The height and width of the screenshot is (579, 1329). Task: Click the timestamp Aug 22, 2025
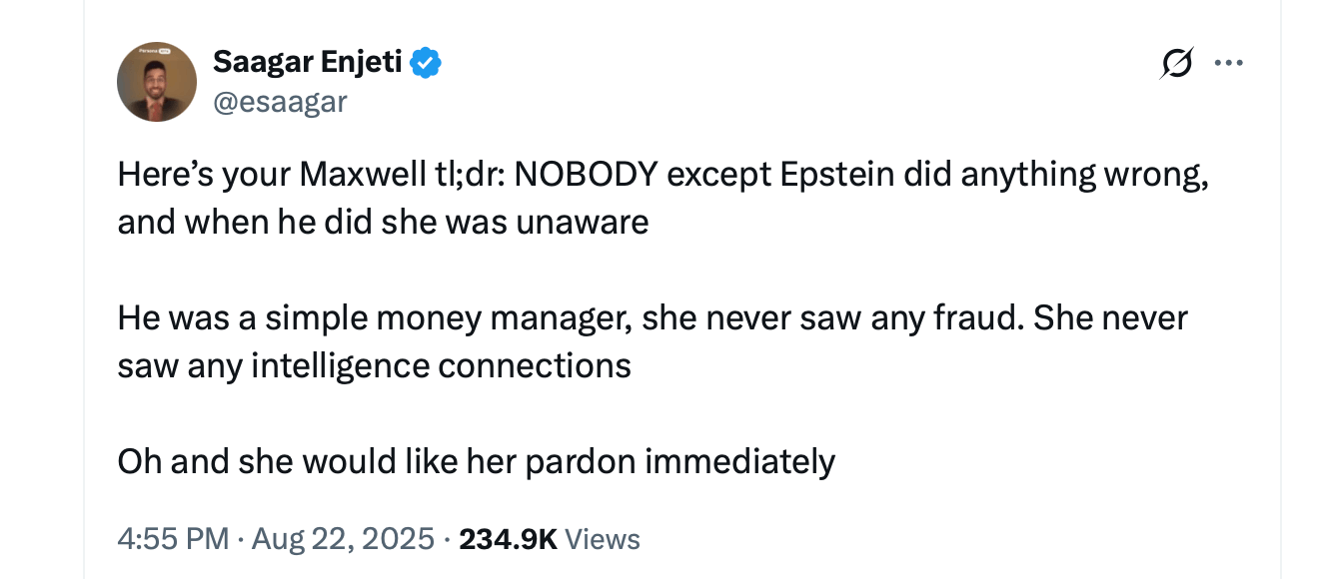(344, 538)
